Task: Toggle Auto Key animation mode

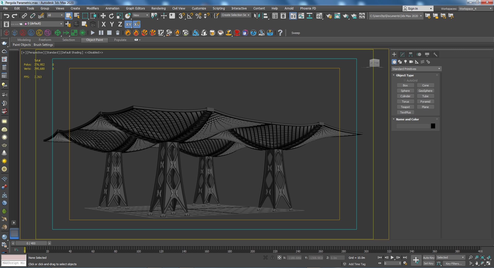Action: click(x=428, y=257)
